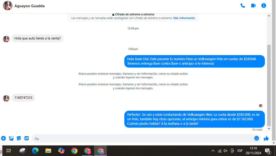This screenshot has width=276, height=156.
Task: Click the 1:08 pm timestamp
Action: (x=133, y=49)
